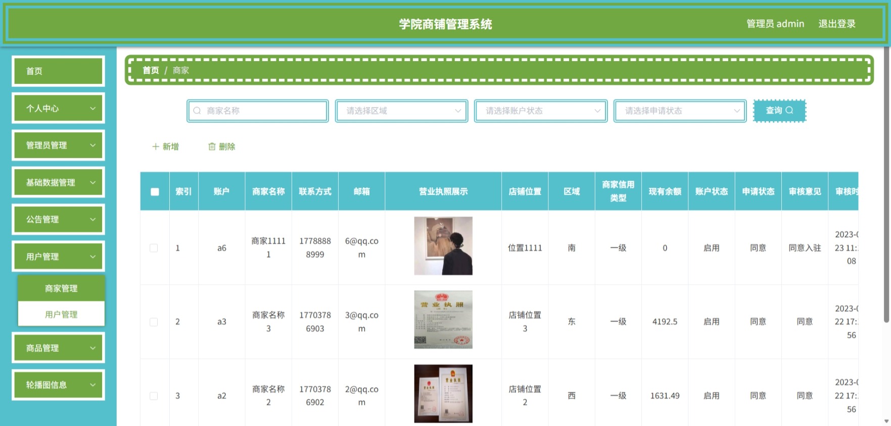
Task: Open 公告管理 sidebar menu
Action: coord(59,220)
